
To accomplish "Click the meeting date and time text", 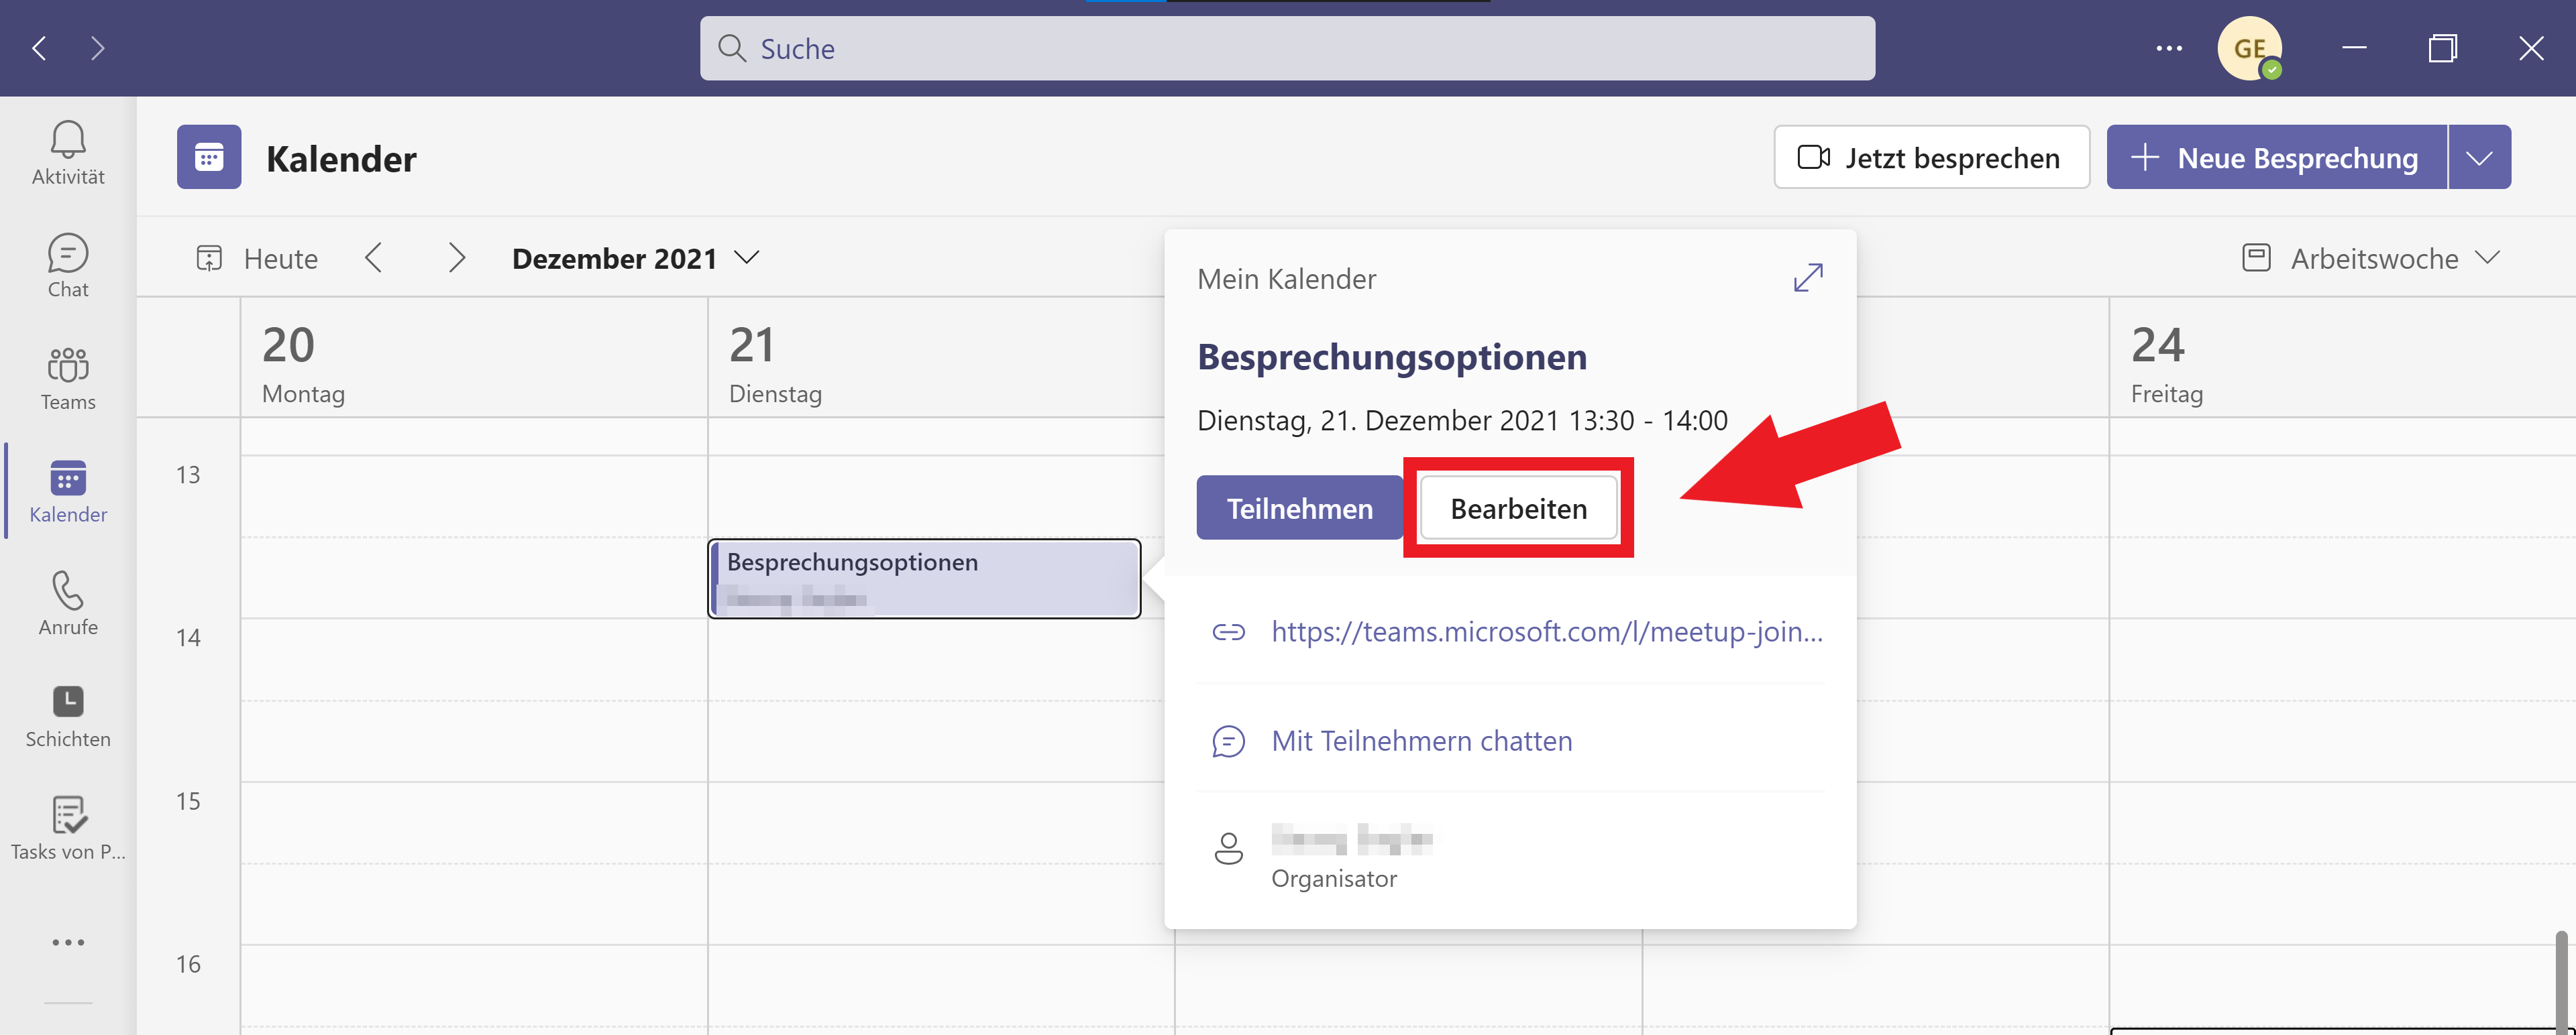I will [1462, 420].
